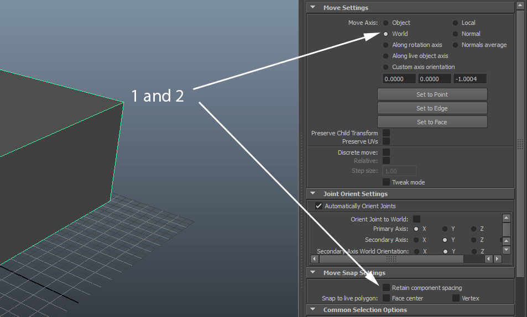Toggle the Relative checkbox
Image resolution: width=527 pixels, height=317 pixels.
pyautogui.click(x=386, y=161)
